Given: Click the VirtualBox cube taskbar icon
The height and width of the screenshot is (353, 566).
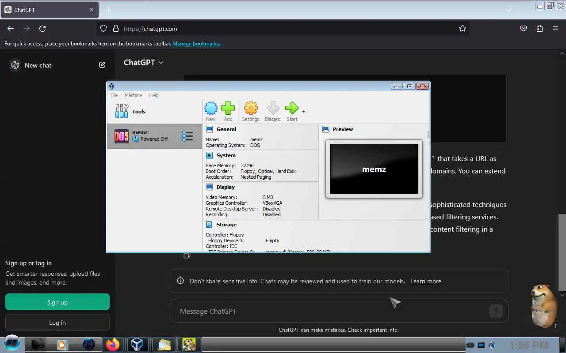Looking at the screenshot, I should click(137, 344).
